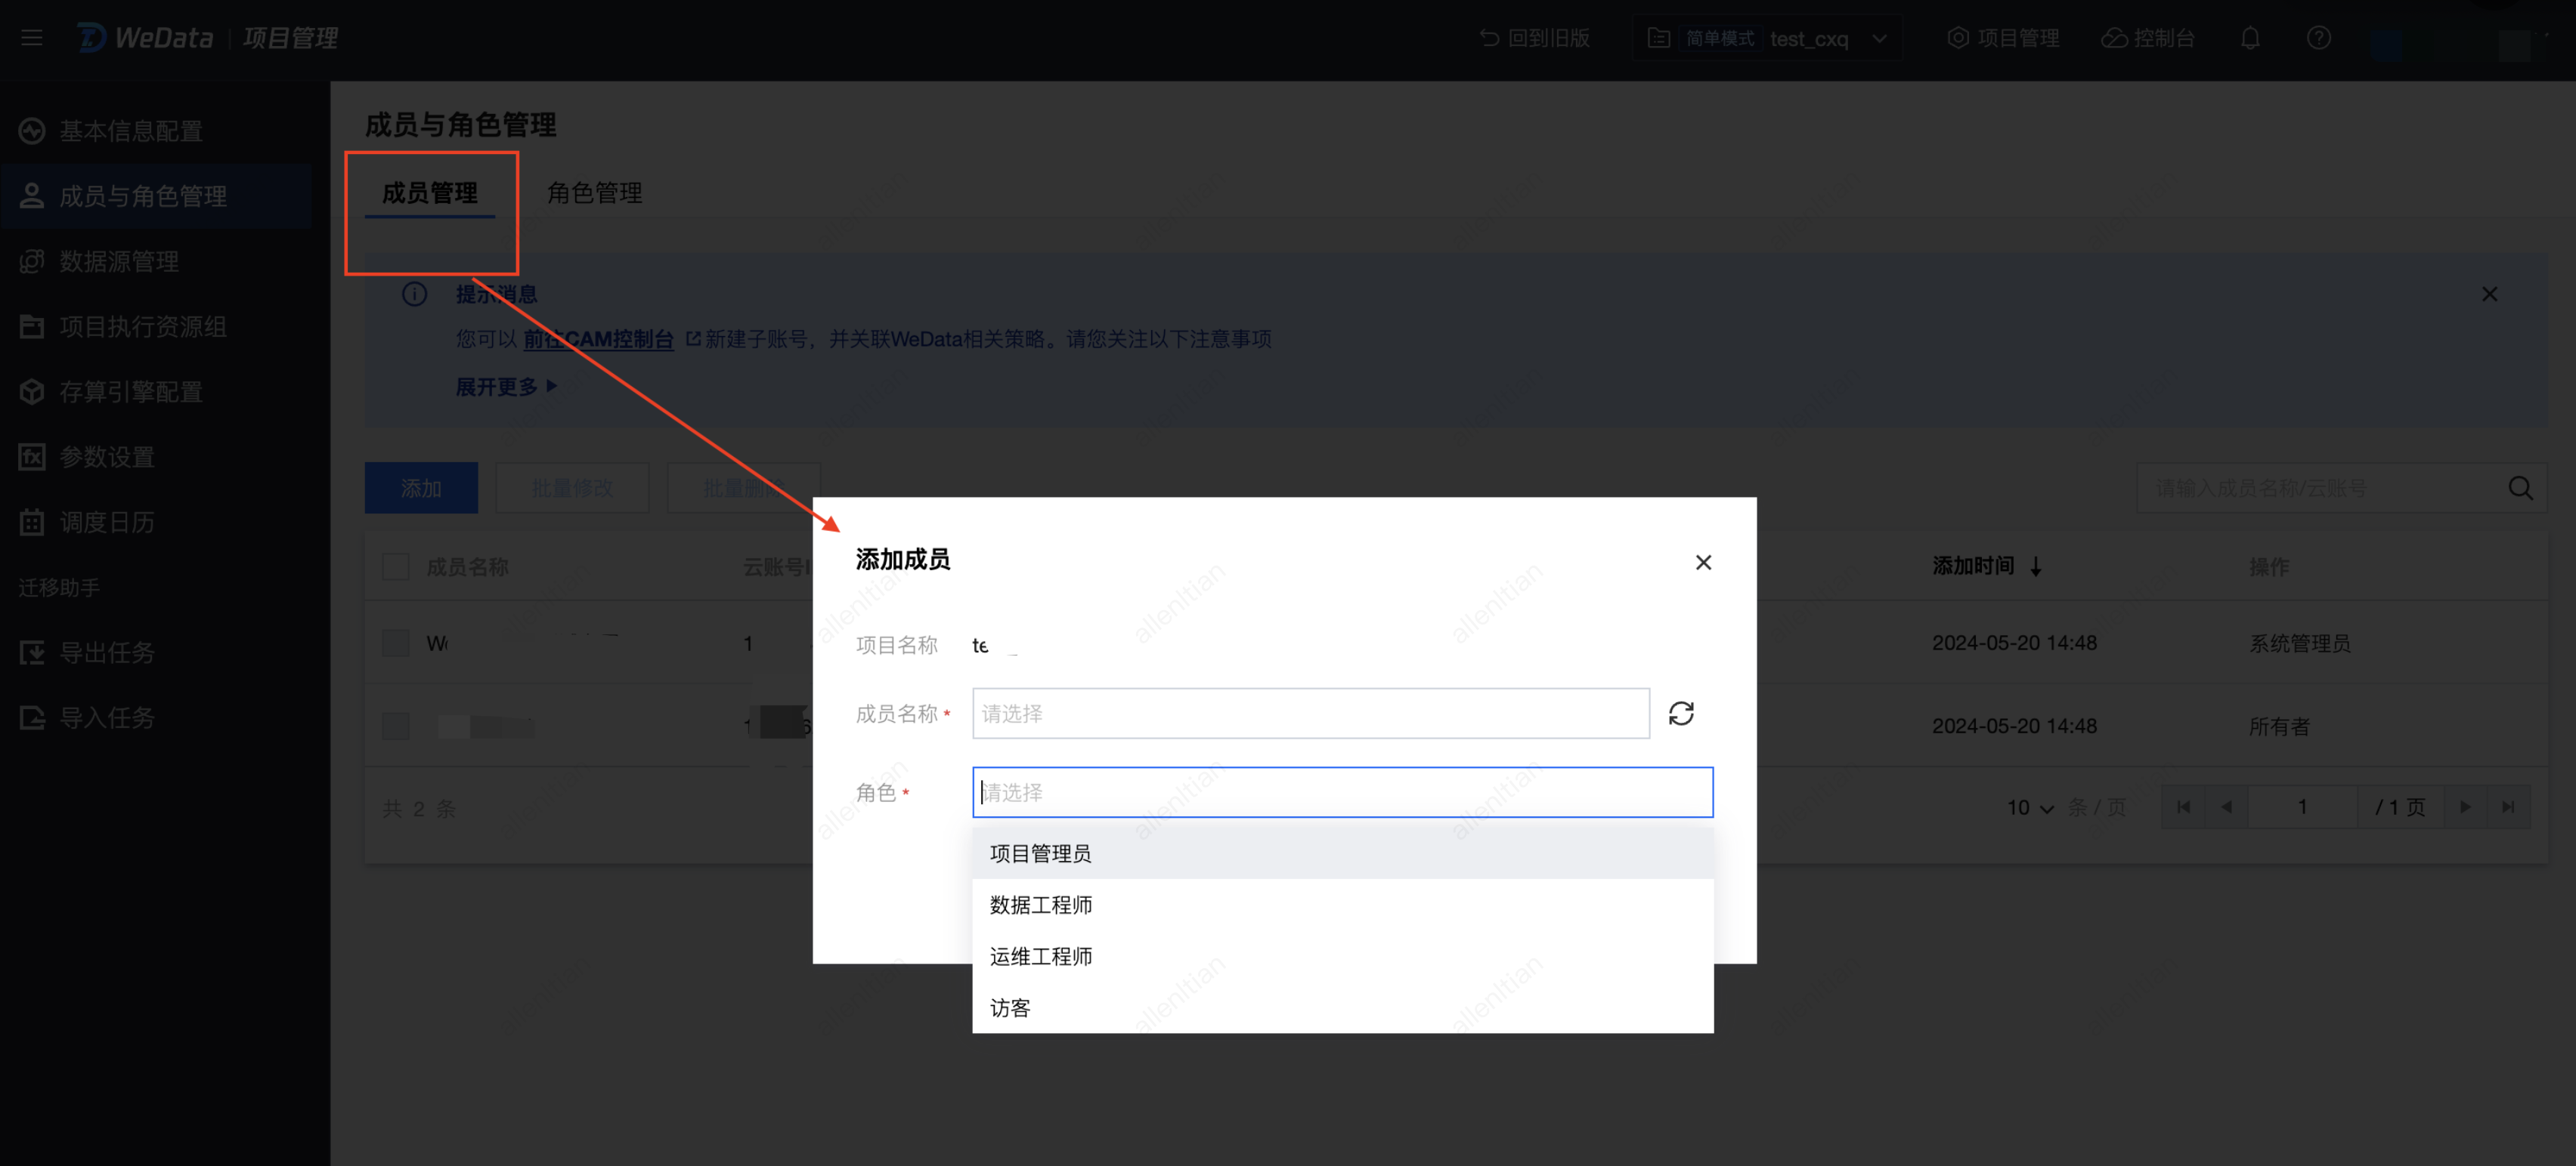Go to next page arrow in pagination
Screen dimensions: 2576x1166
point(2465,807)
